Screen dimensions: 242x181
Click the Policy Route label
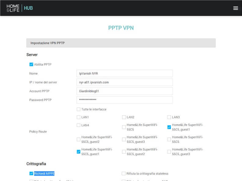pyautogui.click(x=38, y=132)
